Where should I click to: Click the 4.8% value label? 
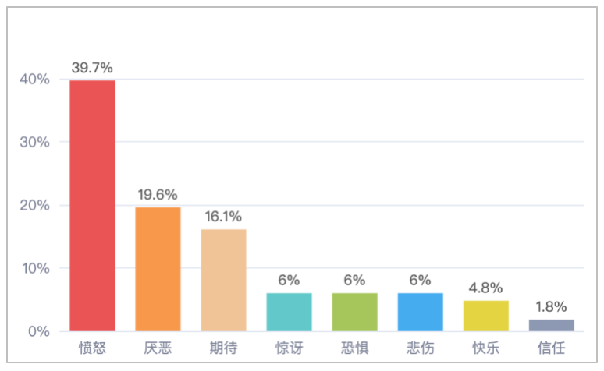[x=485, y=288]
